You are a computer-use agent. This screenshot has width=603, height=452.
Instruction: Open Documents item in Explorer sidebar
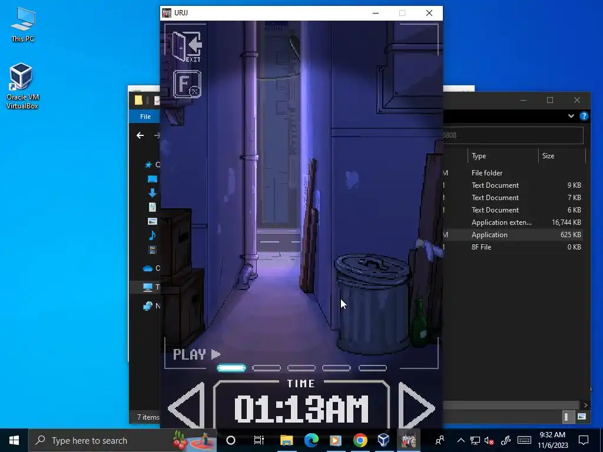153,207
